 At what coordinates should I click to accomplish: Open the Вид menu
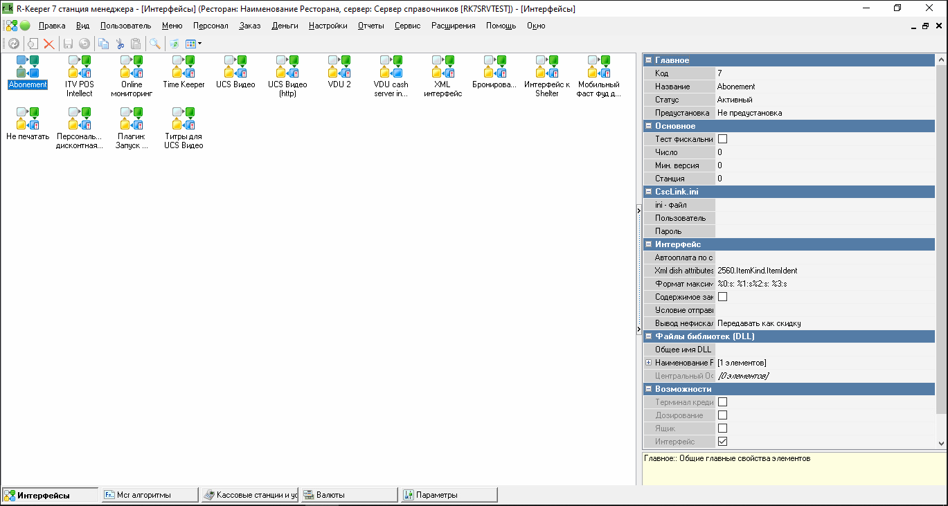[83, 26]
